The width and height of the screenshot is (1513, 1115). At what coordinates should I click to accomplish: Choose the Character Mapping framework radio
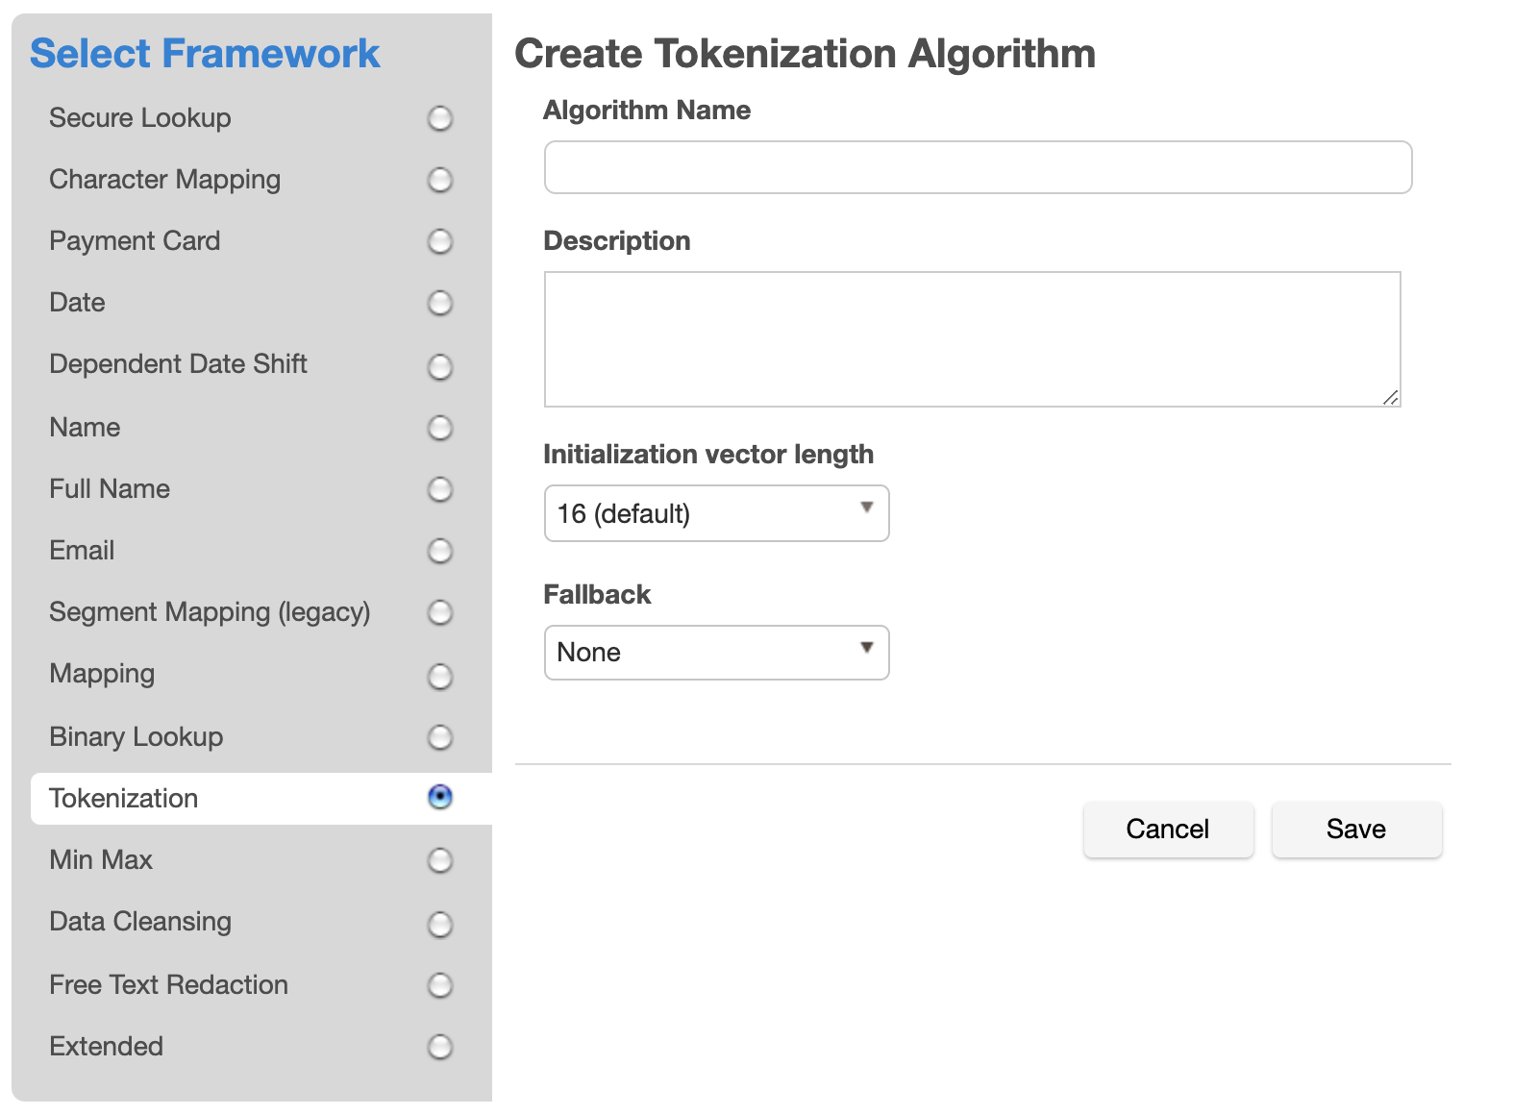[x=440, y=180]
